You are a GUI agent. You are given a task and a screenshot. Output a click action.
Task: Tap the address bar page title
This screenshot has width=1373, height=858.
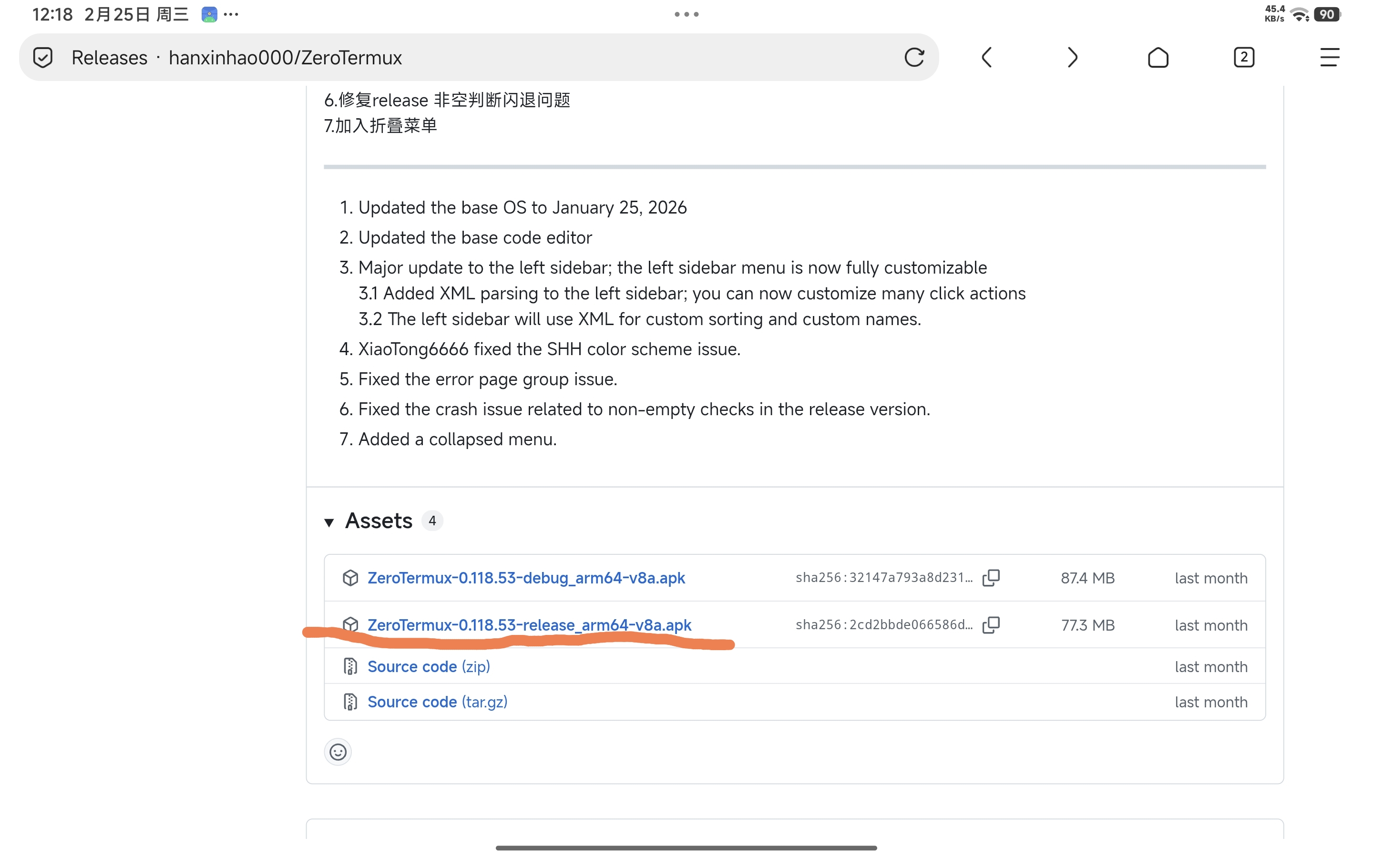click(236, 57)
